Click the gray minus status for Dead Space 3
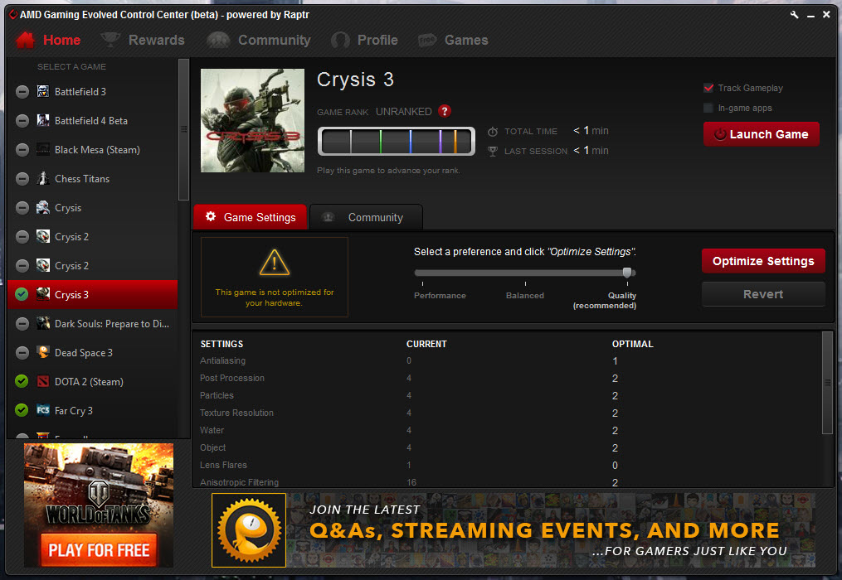The height and width of the screenshot is (580, 842). pyautogui.click(x=22, y=352)
